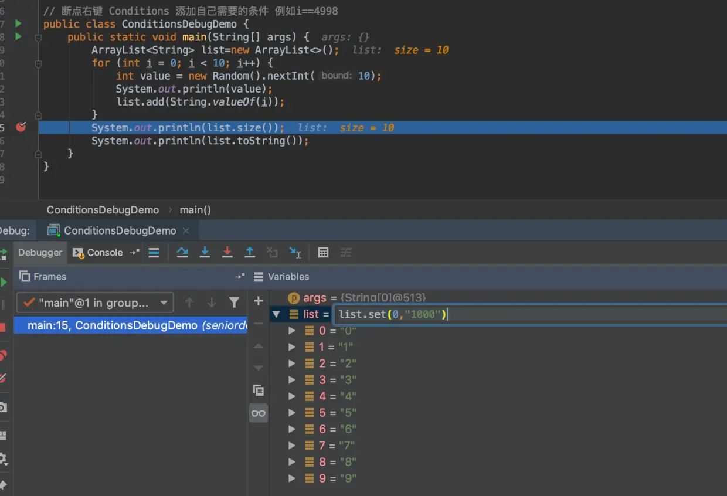Viewport: 727px width, 496px height.
Task: Remove watch with the minus icon
Action: pyautogui.click(x=258, y=323)
